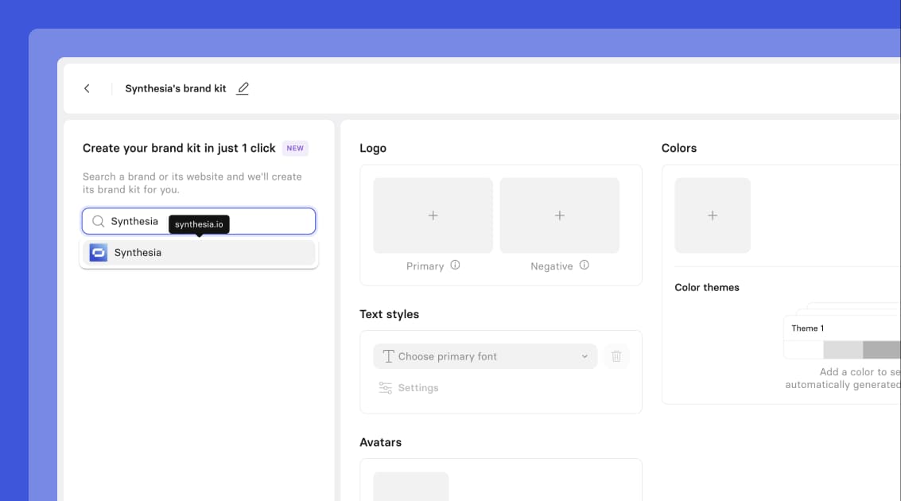Click the Logo section heading
Screen dimensions: 901x501
[373, 148]
